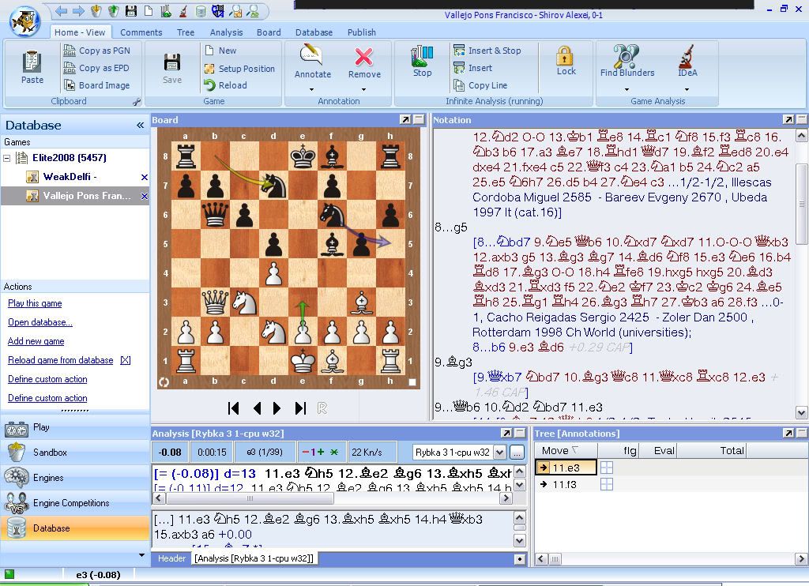Click the white side-to-move square below the board
Screen dimensions: 809x586
[x=412, y=382]
